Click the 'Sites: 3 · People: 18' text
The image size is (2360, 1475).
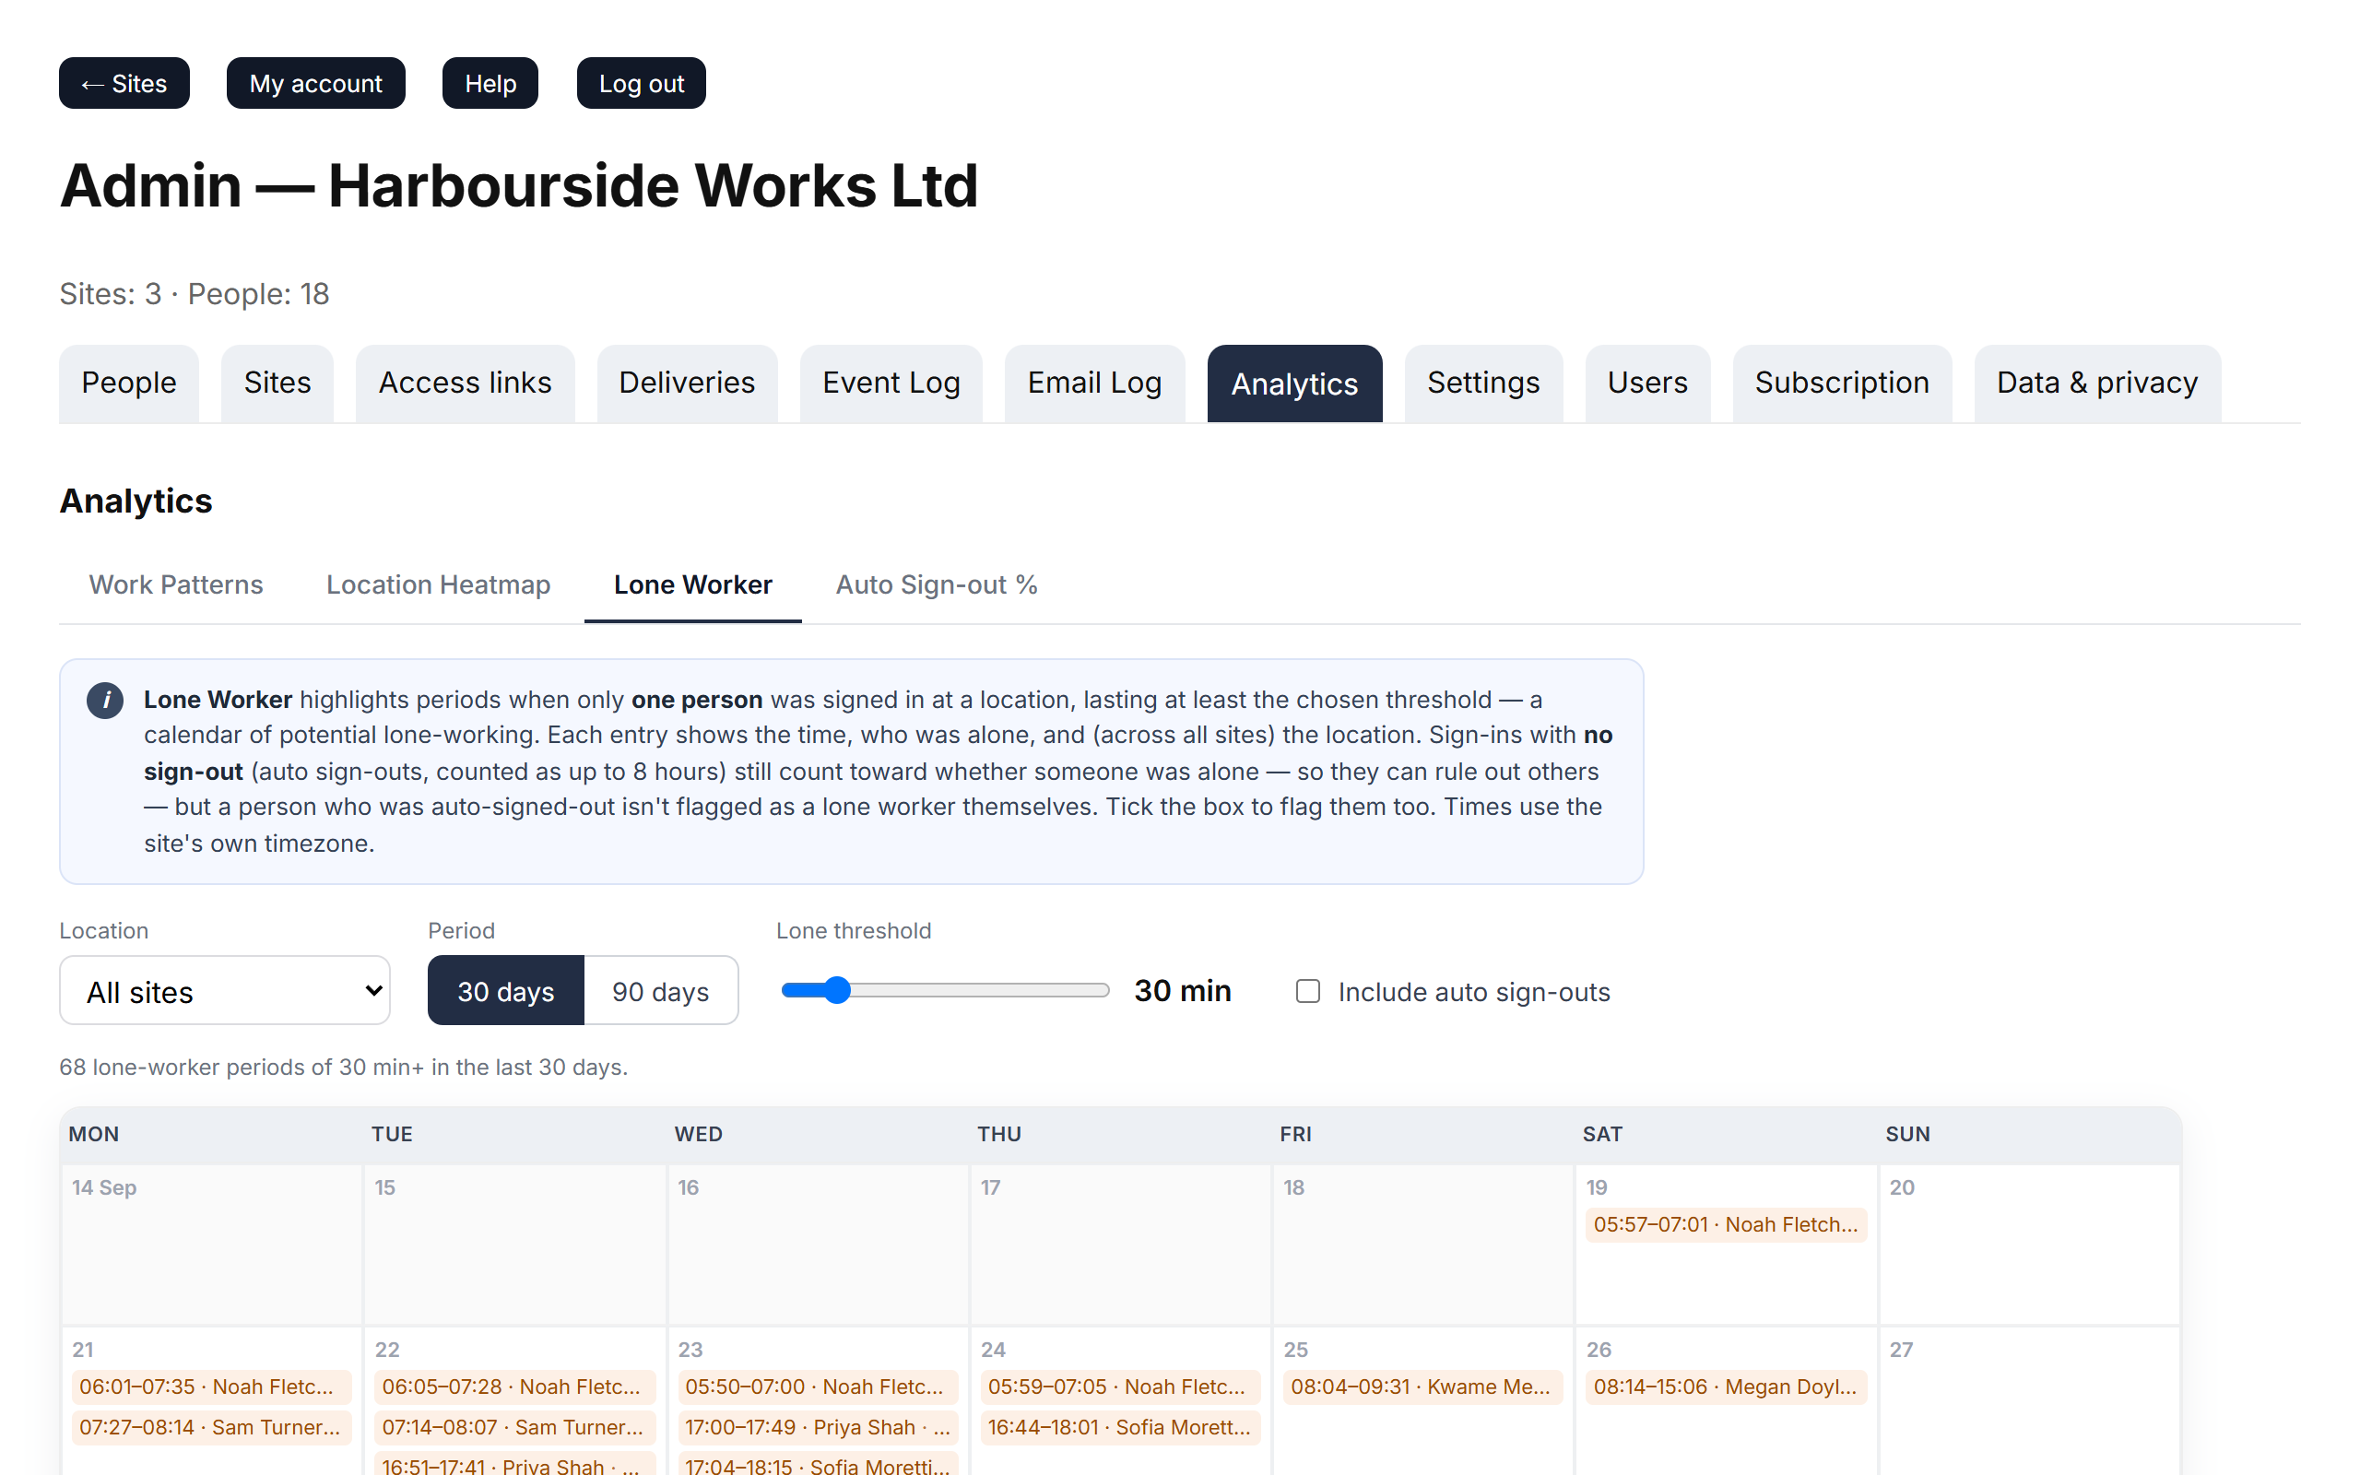pos(195,294)
